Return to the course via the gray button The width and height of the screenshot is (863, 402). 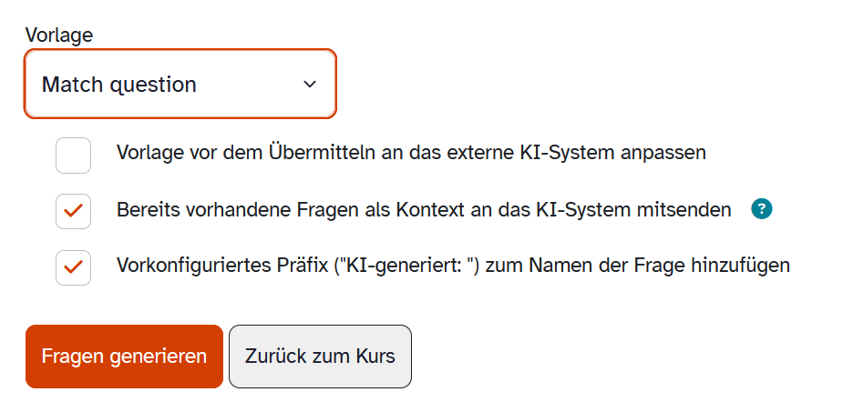pyautogui.click(x=320, y=356)
